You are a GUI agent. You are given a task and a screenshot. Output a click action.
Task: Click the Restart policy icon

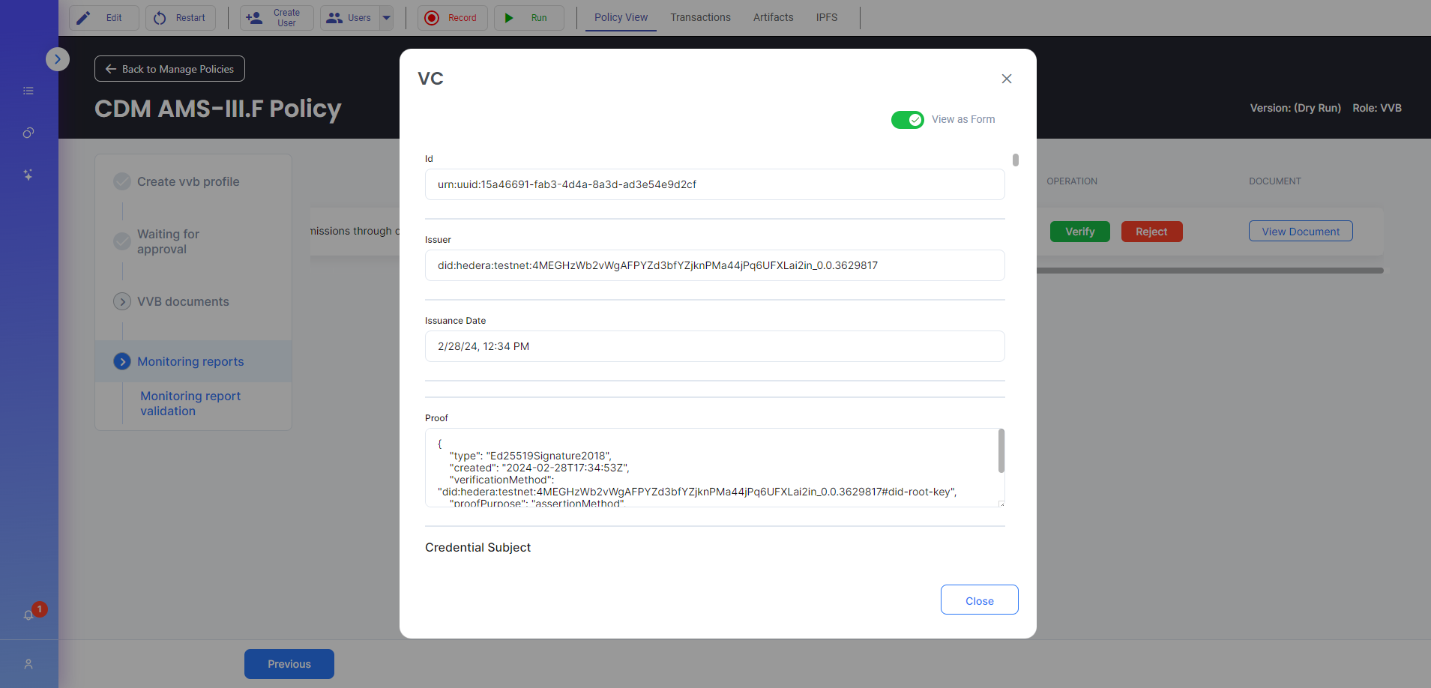tap(160, 18)
